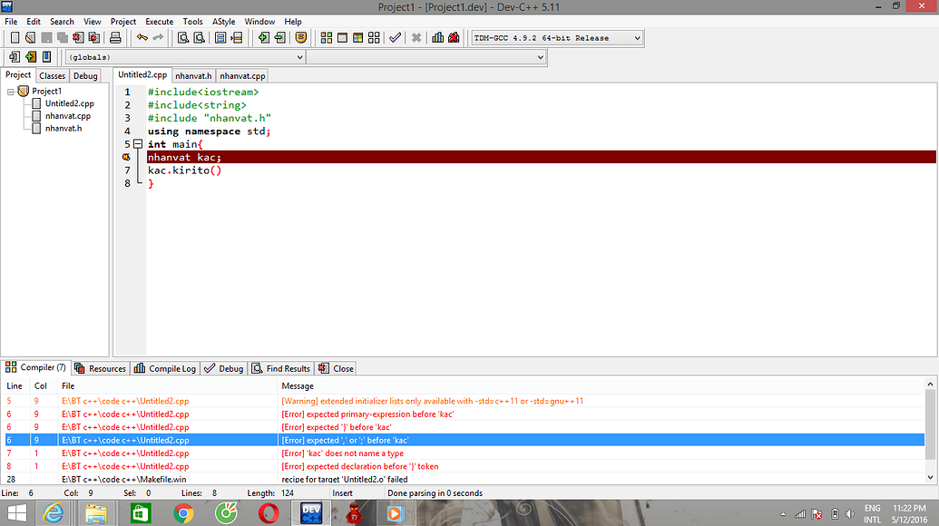Click the Delete profiling information icon
Screen dimensions: 939x526
(x=454, y=38)
